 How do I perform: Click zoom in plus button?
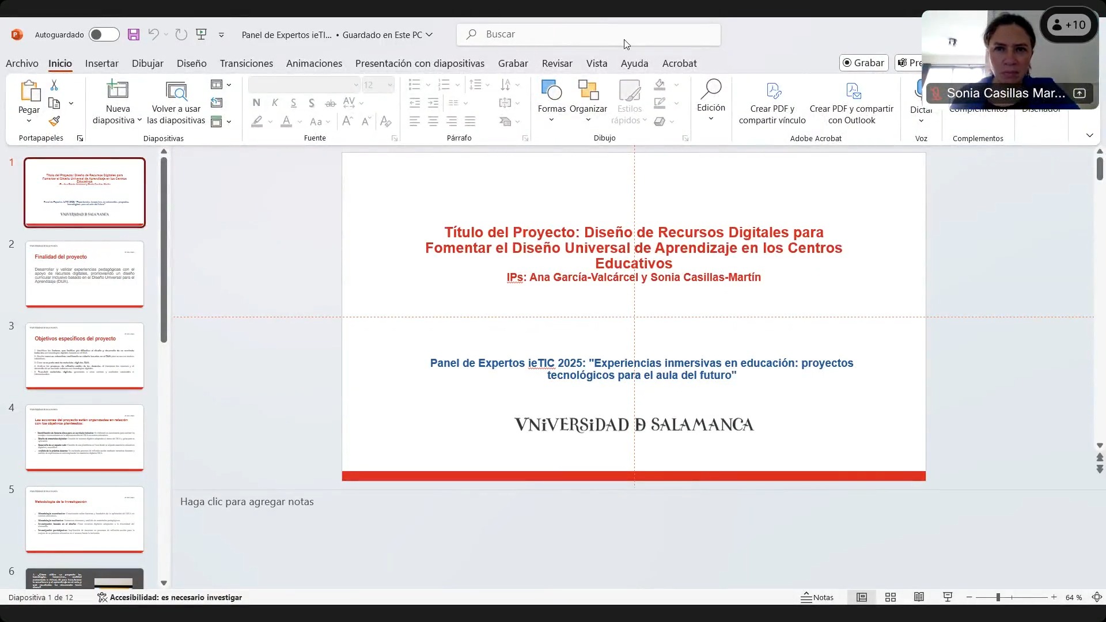point(1054,597)
